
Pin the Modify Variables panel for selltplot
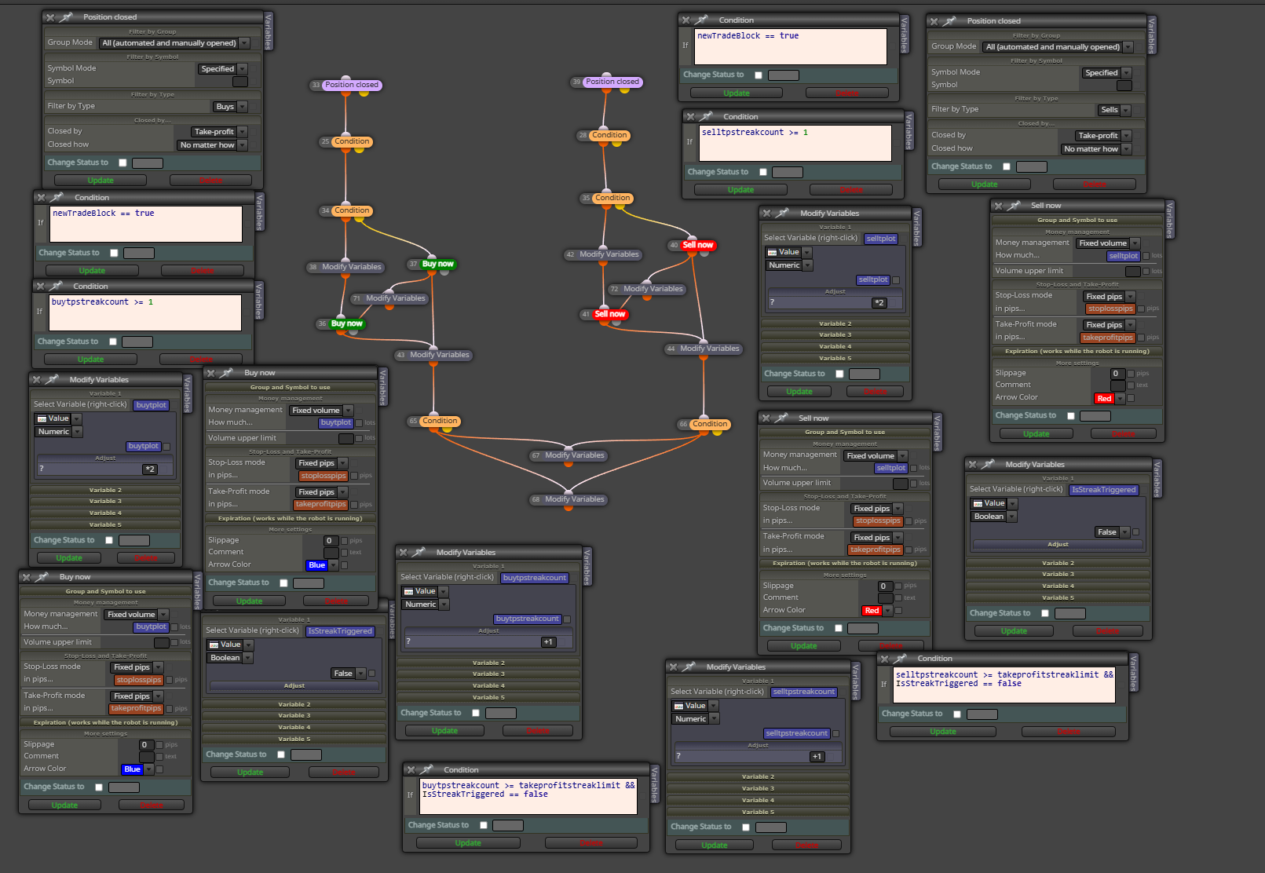(x=784, y=214)
